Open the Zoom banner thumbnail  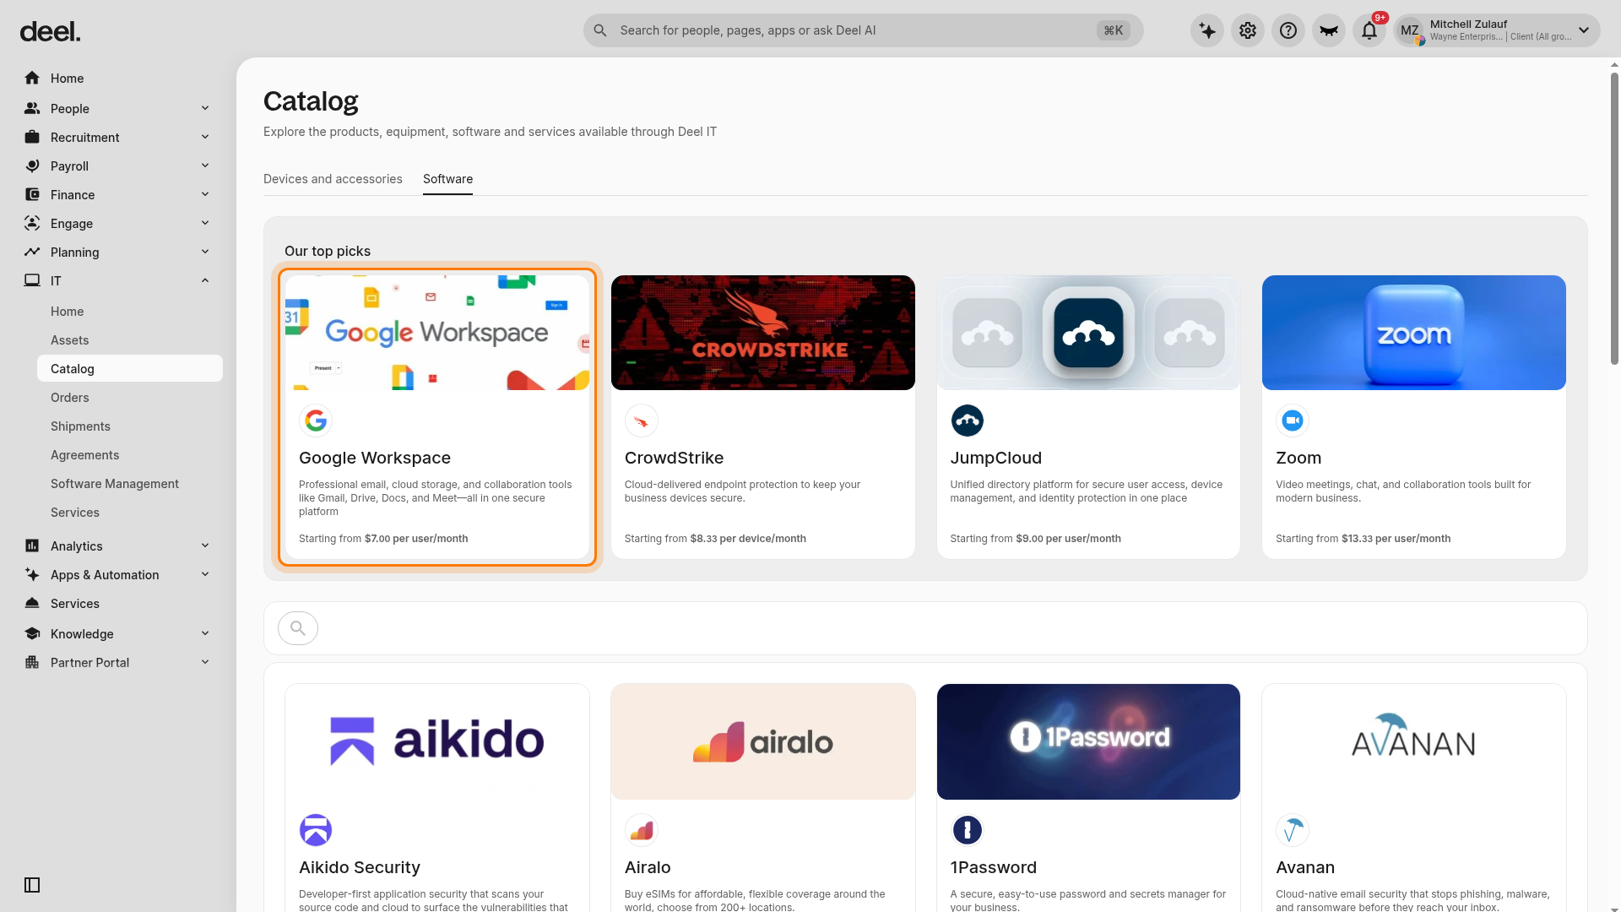coord(1414,333)
